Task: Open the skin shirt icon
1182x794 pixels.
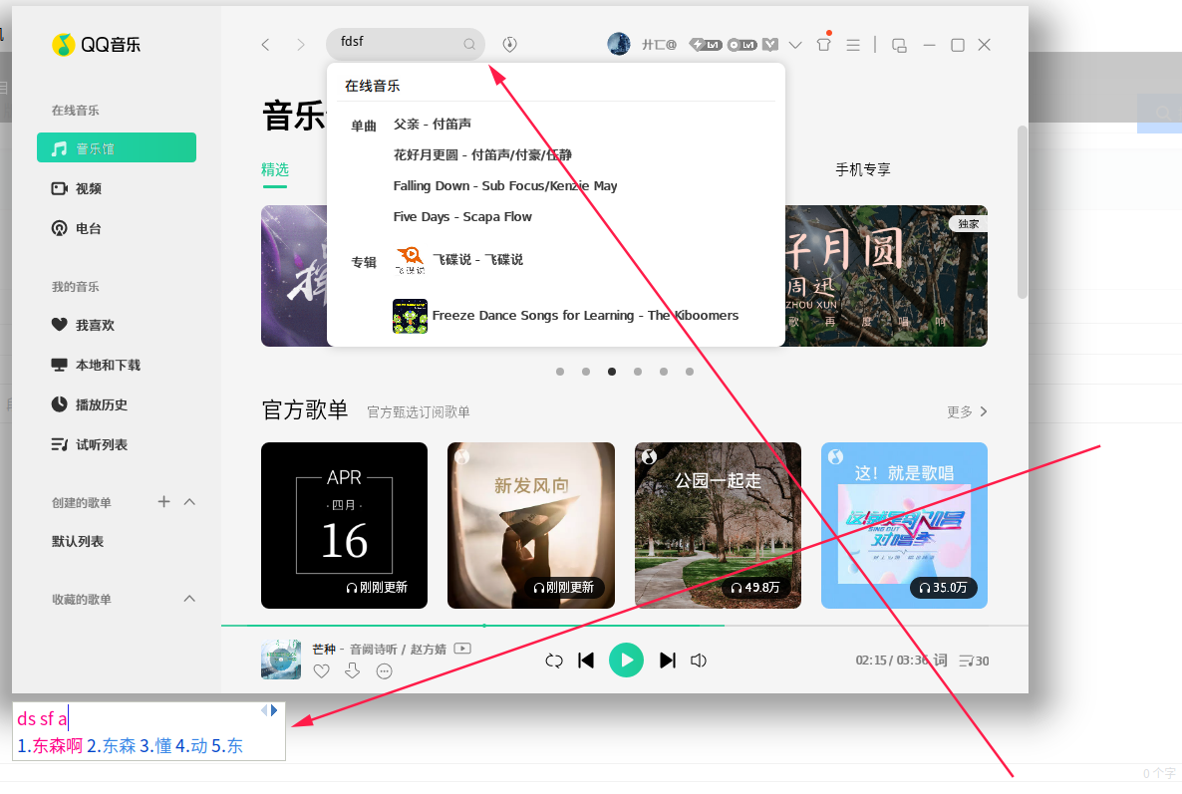Action: pos(824,44)
